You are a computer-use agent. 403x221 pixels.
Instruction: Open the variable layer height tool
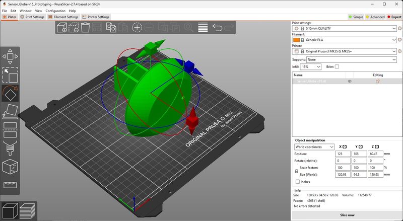(x=203, y=28)
